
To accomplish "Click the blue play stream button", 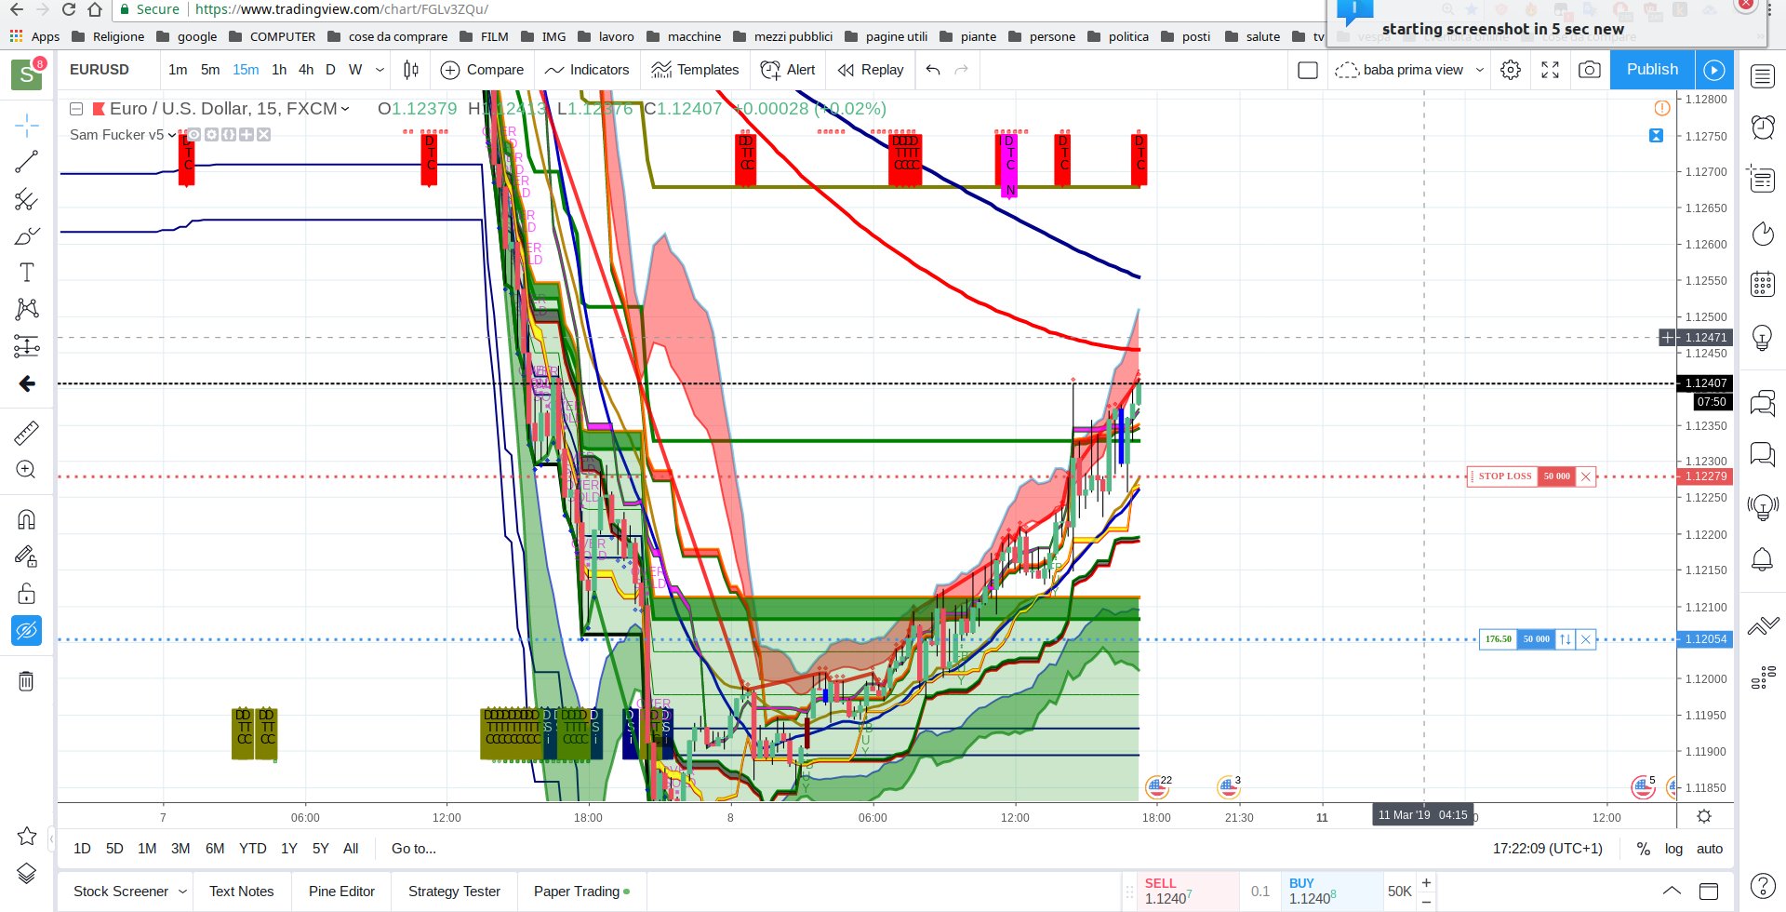I will point(1714,70).
